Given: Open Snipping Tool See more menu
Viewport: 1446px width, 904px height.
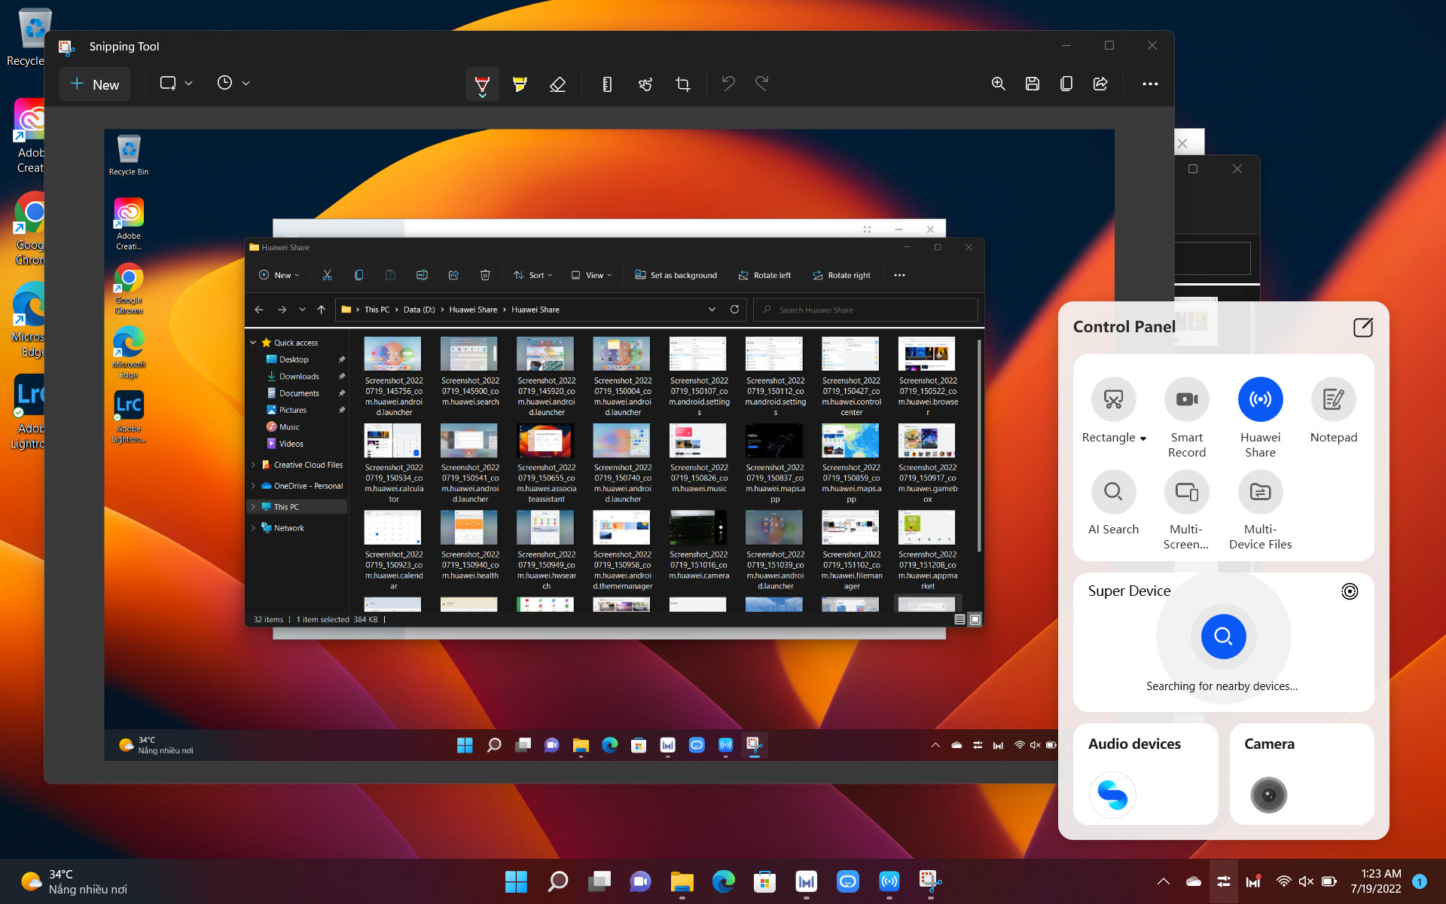Looking at the screenshot, I should (1150, 84).
